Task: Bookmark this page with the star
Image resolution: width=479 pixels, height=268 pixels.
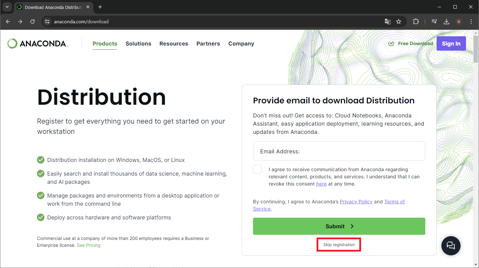Action: click(x=399, y=22)
